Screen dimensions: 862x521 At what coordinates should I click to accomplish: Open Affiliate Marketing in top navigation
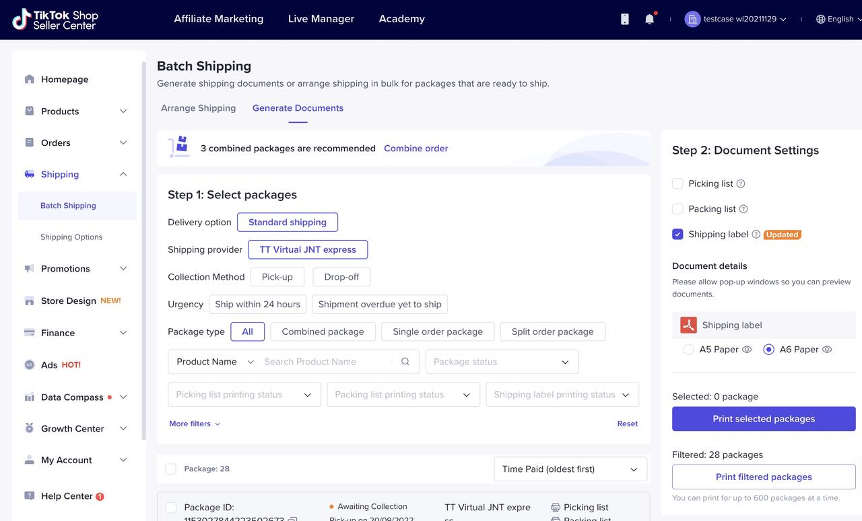tap(218, 19)
